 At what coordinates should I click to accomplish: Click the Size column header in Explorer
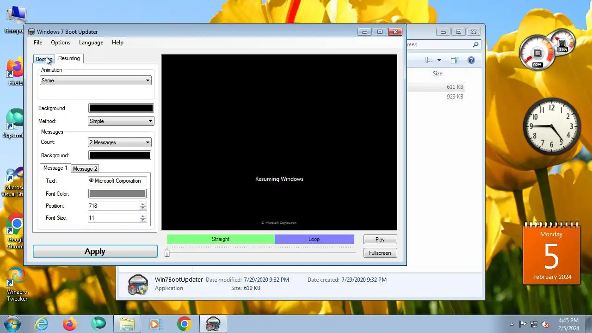[438, 74]
